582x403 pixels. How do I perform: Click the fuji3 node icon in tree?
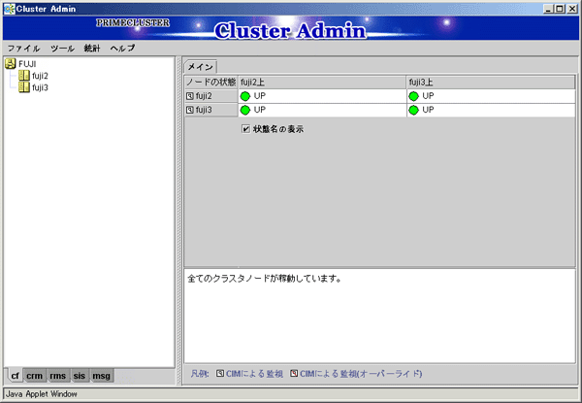(x=24, y=87)
